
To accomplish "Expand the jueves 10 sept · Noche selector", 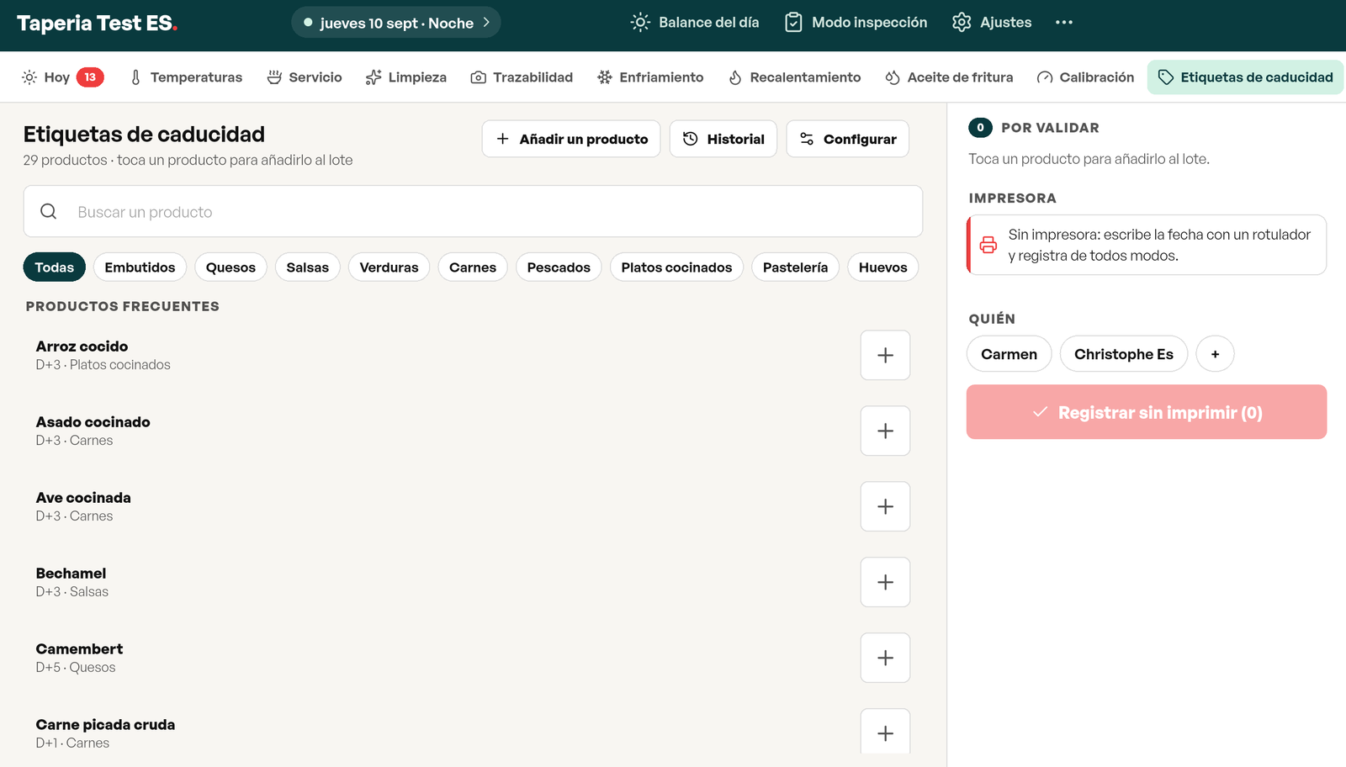I will [396, 23].
